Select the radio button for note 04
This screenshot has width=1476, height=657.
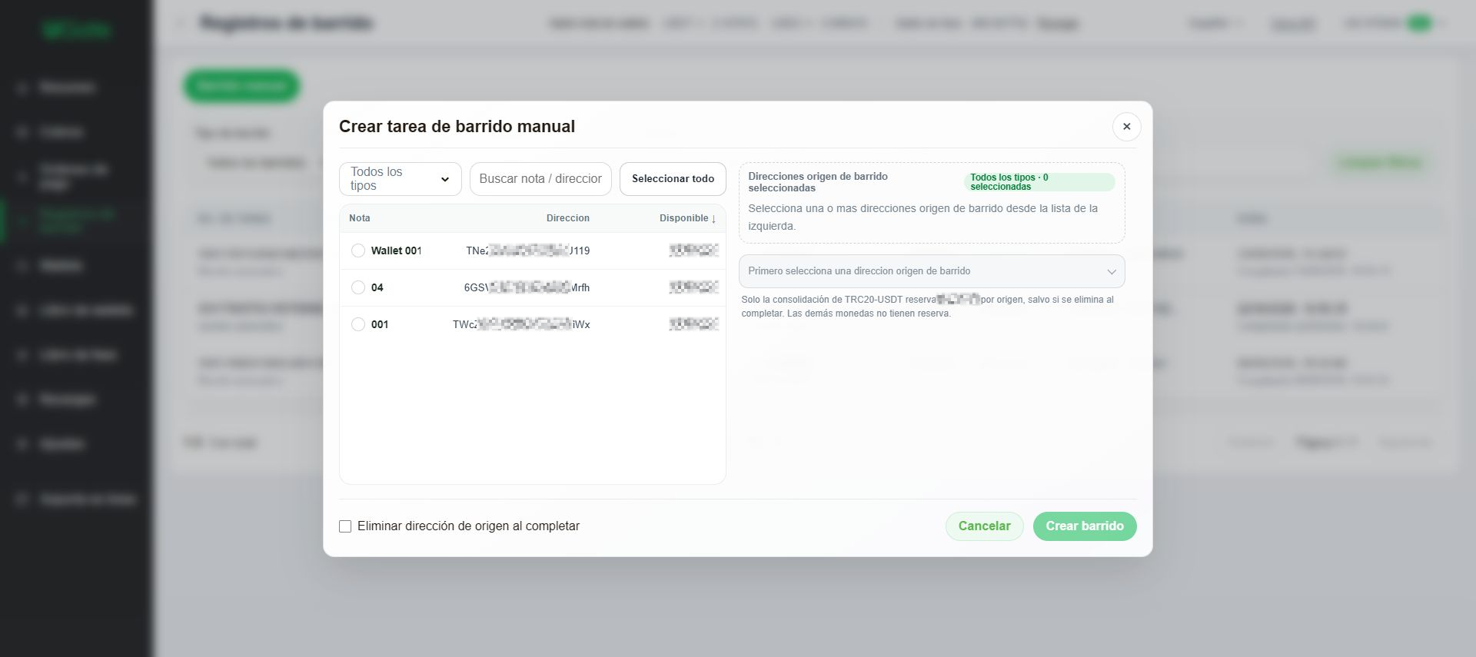(x=358, y=287)
